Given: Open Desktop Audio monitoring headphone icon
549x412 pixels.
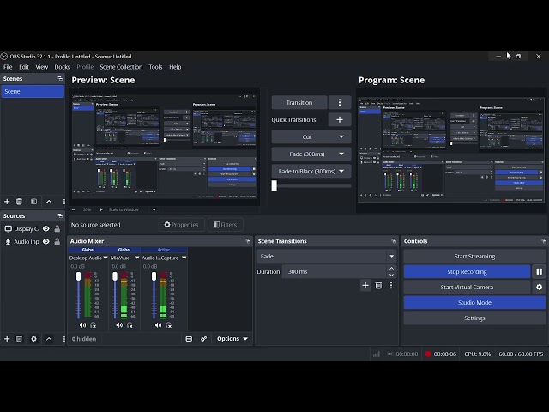Looking at the screenshot, I should click(94, 325).
